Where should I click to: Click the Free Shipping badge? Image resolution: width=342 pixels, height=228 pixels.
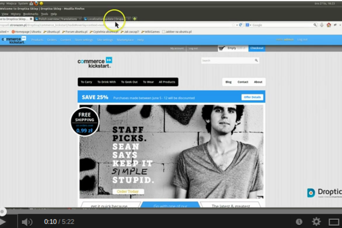pyautogui.click(x=84, y=122)
